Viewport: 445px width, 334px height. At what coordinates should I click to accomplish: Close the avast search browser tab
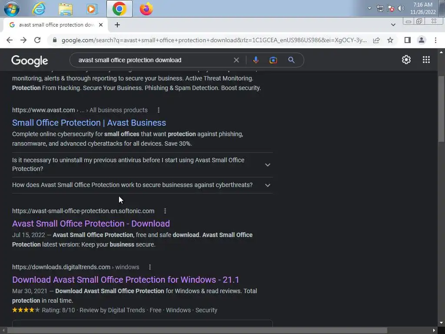(101, 25)
